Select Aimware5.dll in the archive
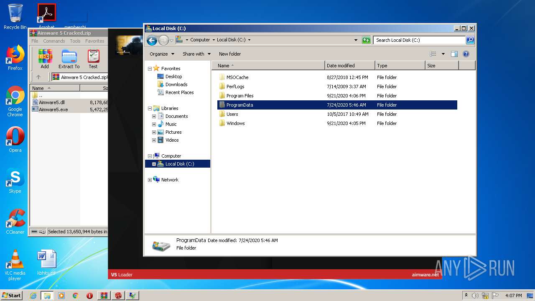The height and width of the screenshot is (301, 535). [51, 102]
